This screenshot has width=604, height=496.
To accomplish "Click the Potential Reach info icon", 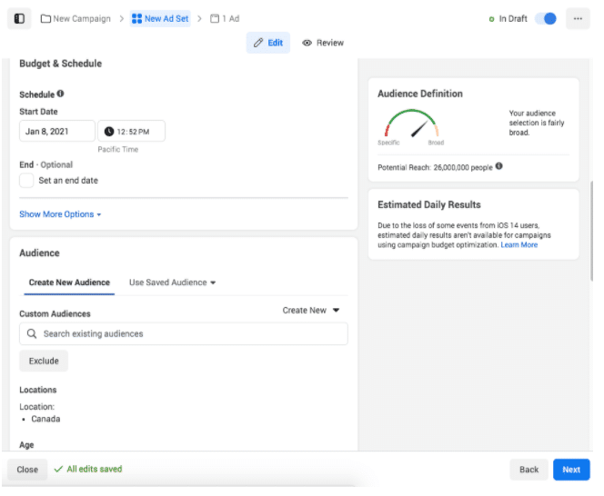I will [x=498, y=166].
